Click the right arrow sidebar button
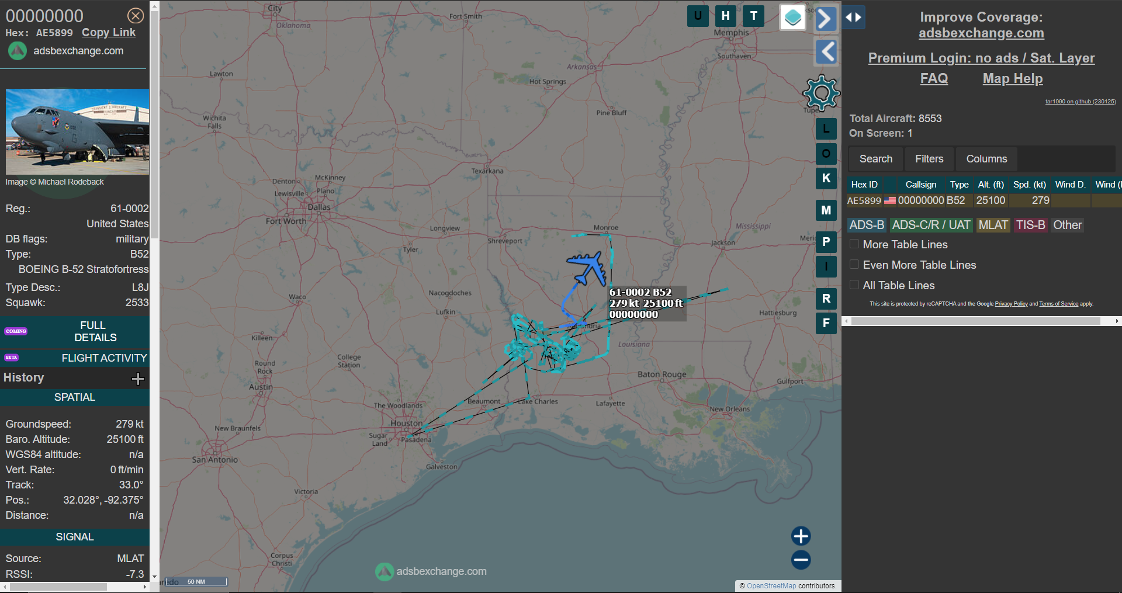 826,19
